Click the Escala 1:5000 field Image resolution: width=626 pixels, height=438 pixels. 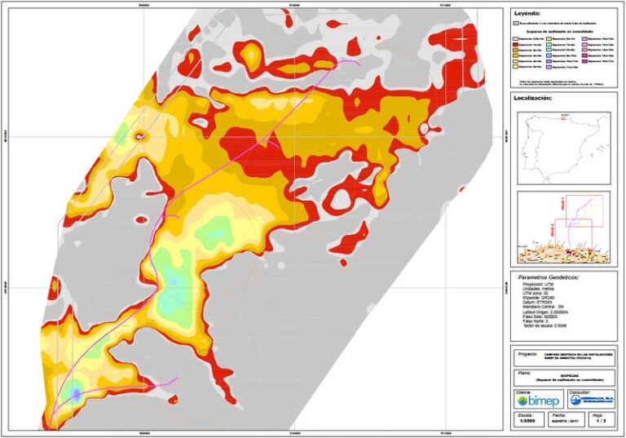(527, 420)
